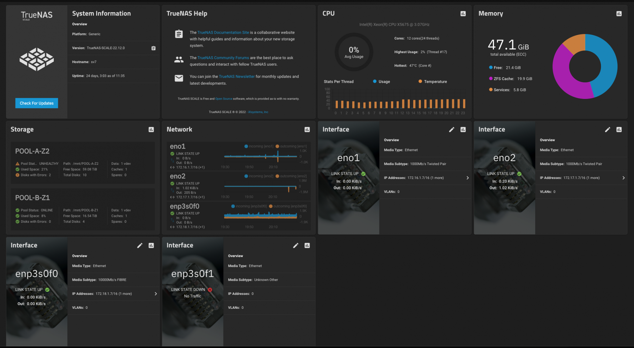The image size is (634, 348).
Task: Click the newsletter envelope icon in Help
Action: coord(179,78)
